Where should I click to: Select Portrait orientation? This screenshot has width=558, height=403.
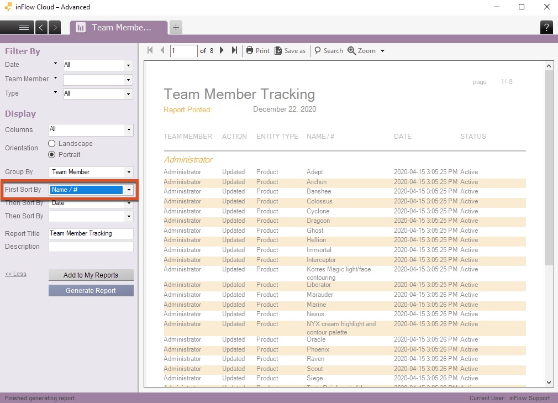pyautogui.click(x=52, y=154)
